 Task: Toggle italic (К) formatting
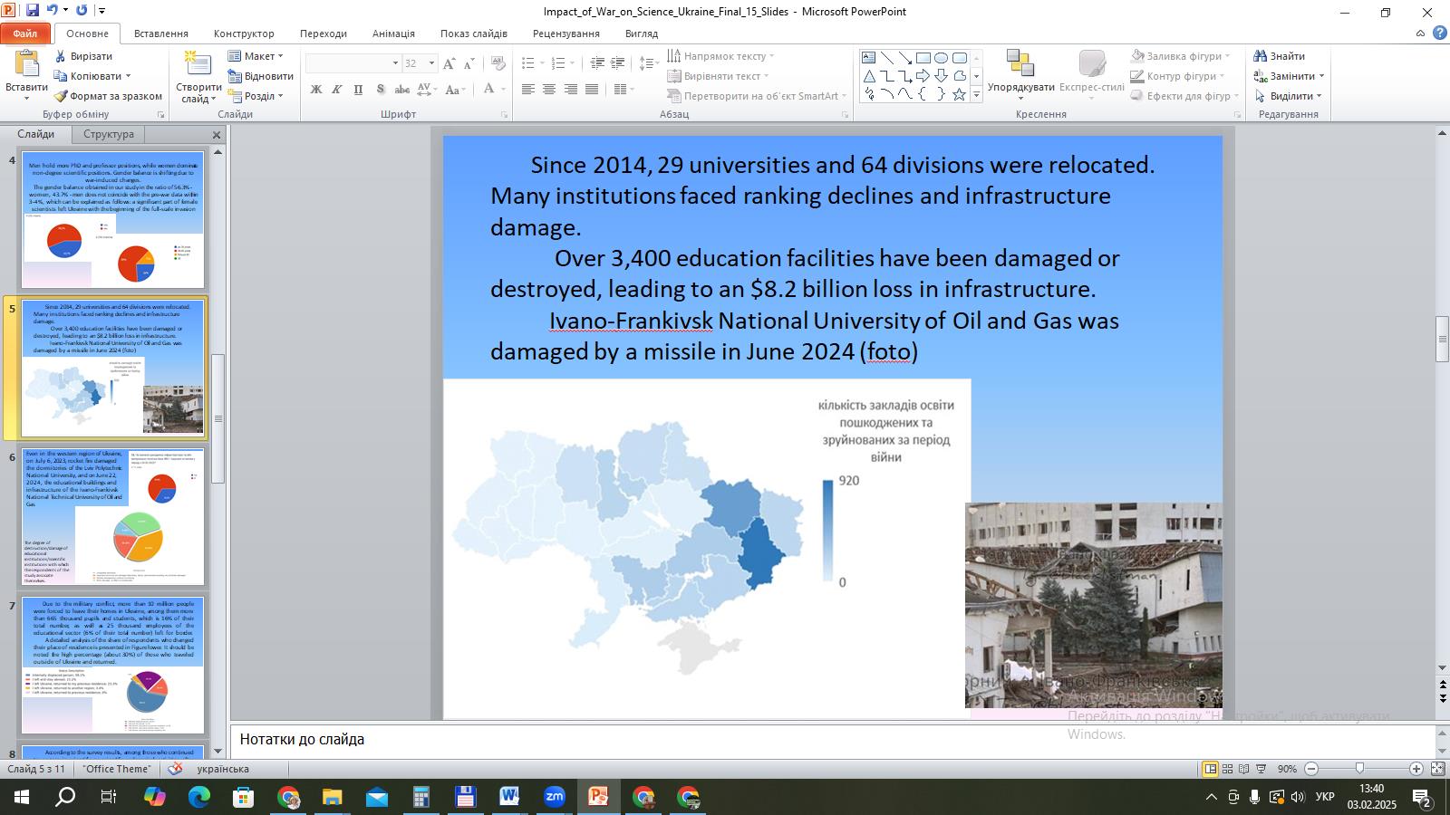[337, 90]
